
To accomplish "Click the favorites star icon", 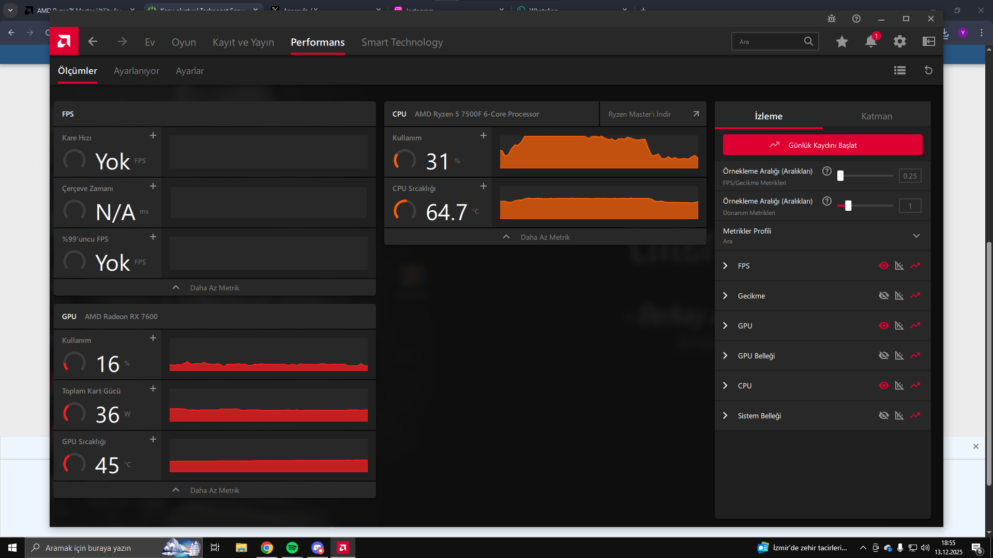I will tap(842, 41).
